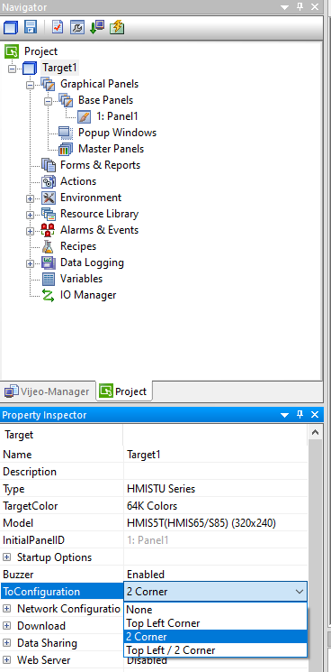Expand the Network Configuration property group
331x672 pixels.
point(7,609)
